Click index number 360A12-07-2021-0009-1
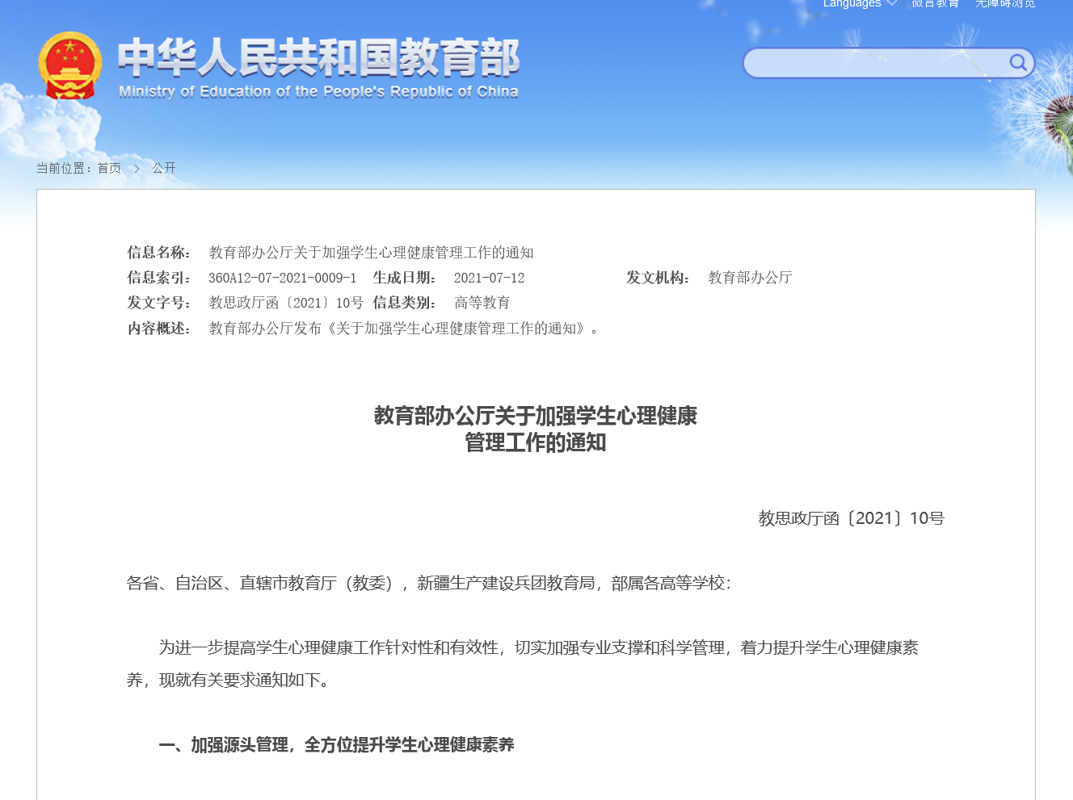 tap(283, 278)
